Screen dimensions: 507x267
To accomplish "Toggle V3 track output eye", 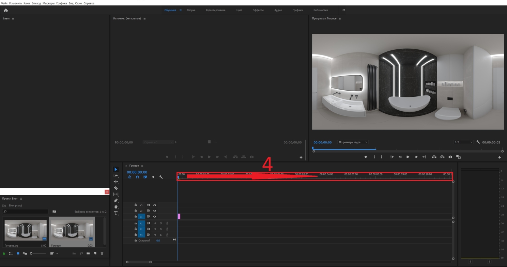I will tap(155, 205).
